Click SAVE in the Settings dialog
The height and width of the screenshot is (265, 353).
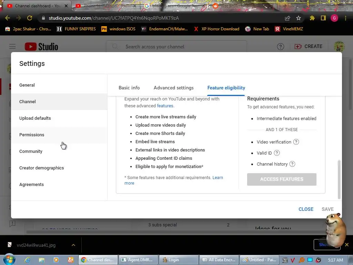coord(327,209)
